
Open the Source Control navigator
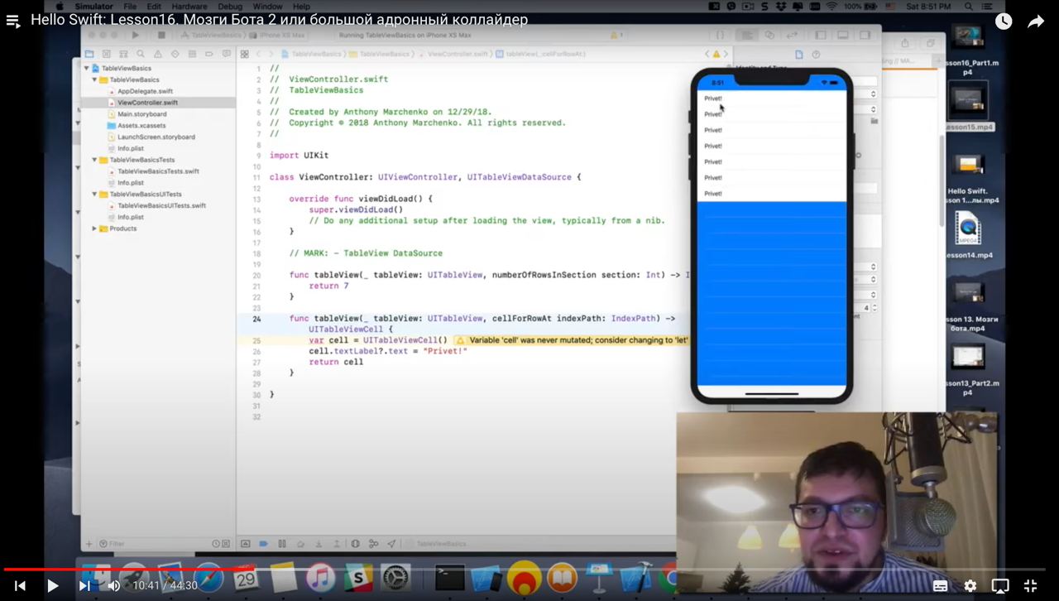pos(107,54)
